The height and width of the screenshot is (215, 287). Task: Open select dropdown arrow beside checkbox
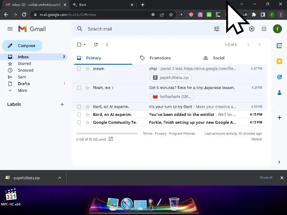tap(85, 45)
